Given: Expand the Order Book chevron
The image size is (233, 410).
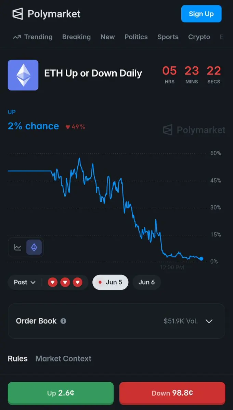Looking at the screenshot, I should tap(209, 321).
